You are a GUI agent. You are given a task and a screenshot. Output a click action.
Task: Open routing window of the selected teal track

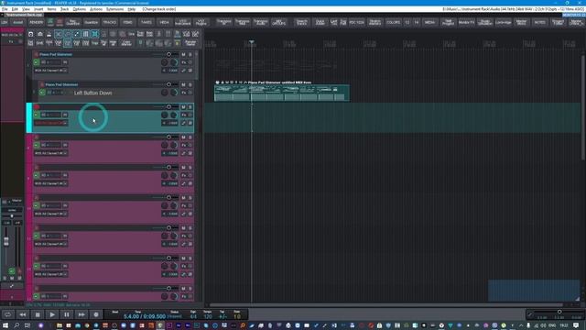[190, 123]
